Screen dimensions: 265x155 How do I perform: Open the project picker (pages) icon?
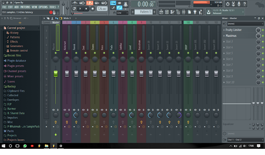(189, 12)
